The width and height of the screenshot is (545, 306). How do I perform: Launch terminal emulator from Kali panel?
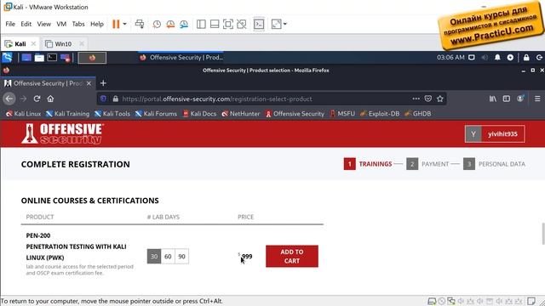click(52, 58)
